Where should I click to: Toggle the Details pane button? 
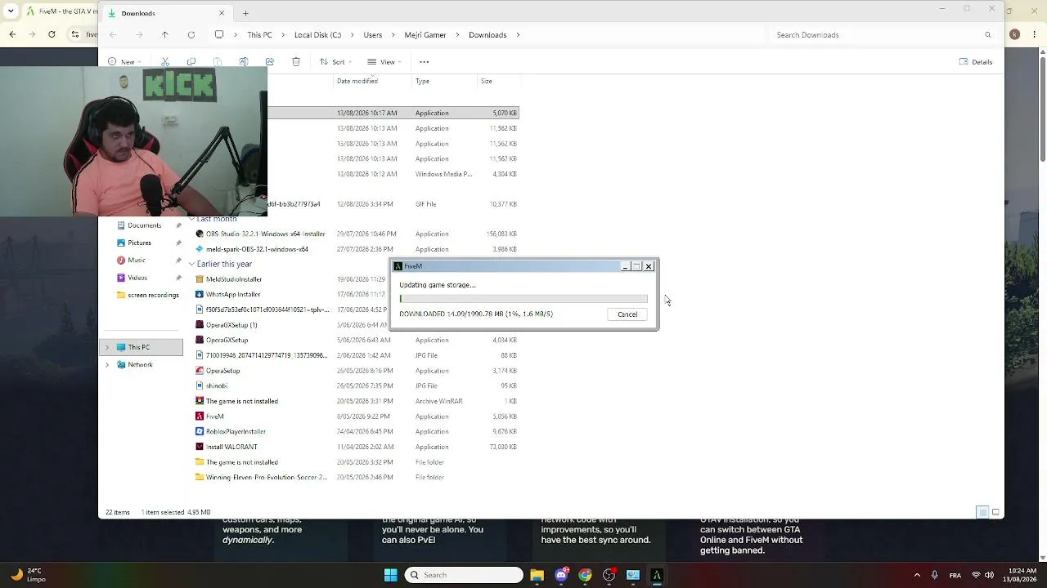[976, 62]
